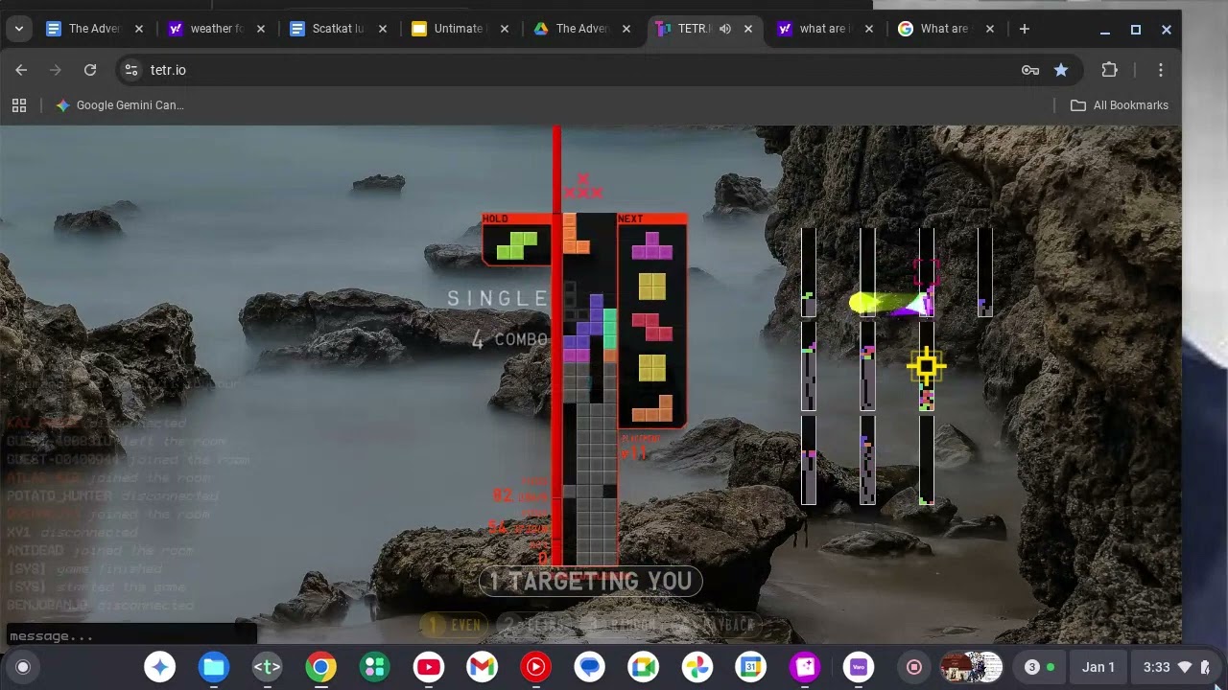1228x690 pixels.
Task: Open the Files app from shelf
Action: (214, 667)
